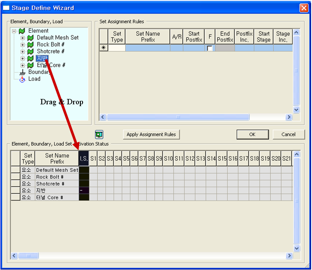Click the green mesh icon beside Default Mesh Set
This screenshot has height=270, width=312.
[31, 38]
